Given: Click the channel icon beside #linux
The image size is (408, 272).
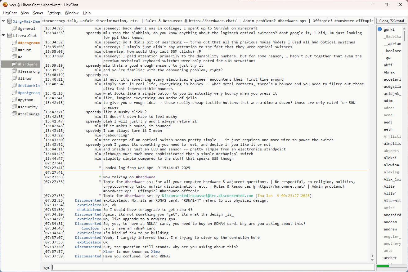Looking at the screenshot, I should pyautogui.click(x=14, y=78).
